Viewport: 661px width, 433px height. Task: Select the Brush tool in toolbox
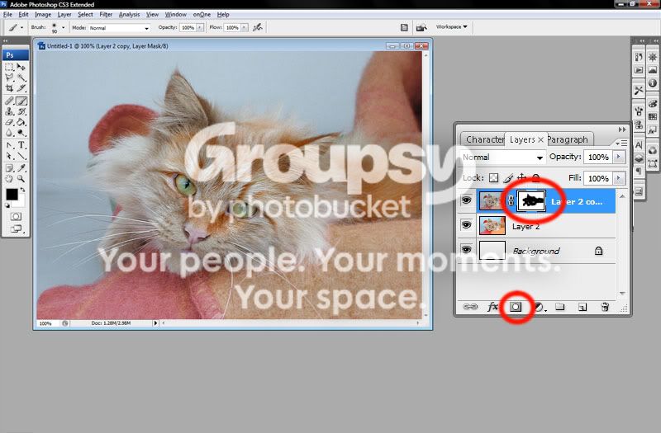(21, 101)
